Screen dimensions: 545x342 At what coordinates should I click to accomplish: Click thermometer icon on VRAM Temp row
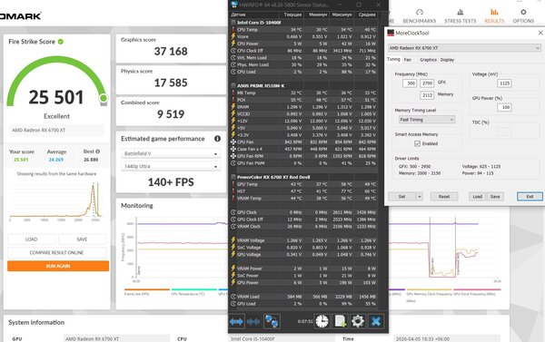(233, 199)
